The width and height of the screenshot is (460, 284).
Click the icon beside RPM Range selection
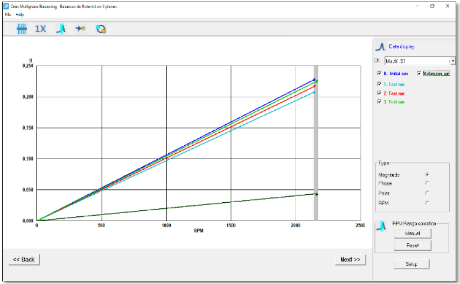382,225
